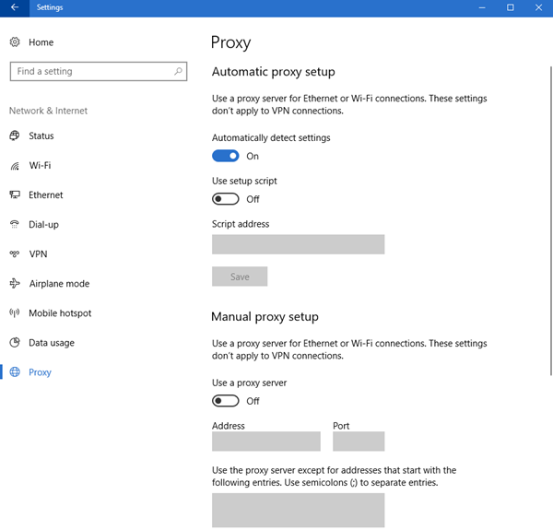
Task: Click the proxy Address field
Action: pyautogui.click(x=265, y=442)
